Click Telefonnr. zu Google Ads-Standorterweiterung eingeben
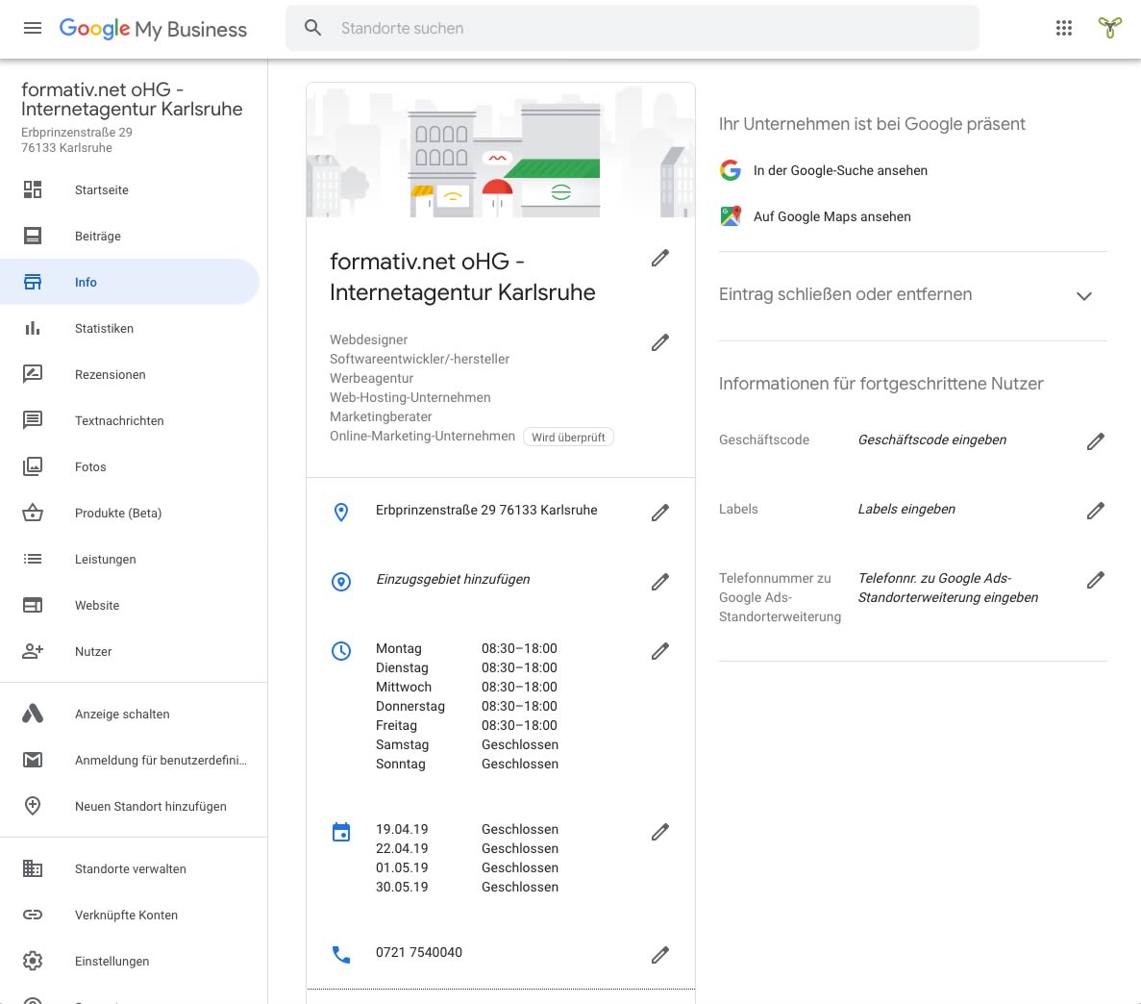Image resolution: width=1141 pixels, height=1004 pixels. tap(948, 588)
